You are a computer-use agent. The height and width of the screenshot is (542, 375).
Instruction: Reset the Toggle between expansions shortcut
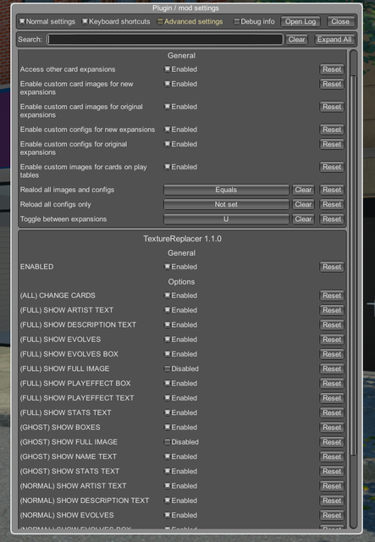(332, 218)
